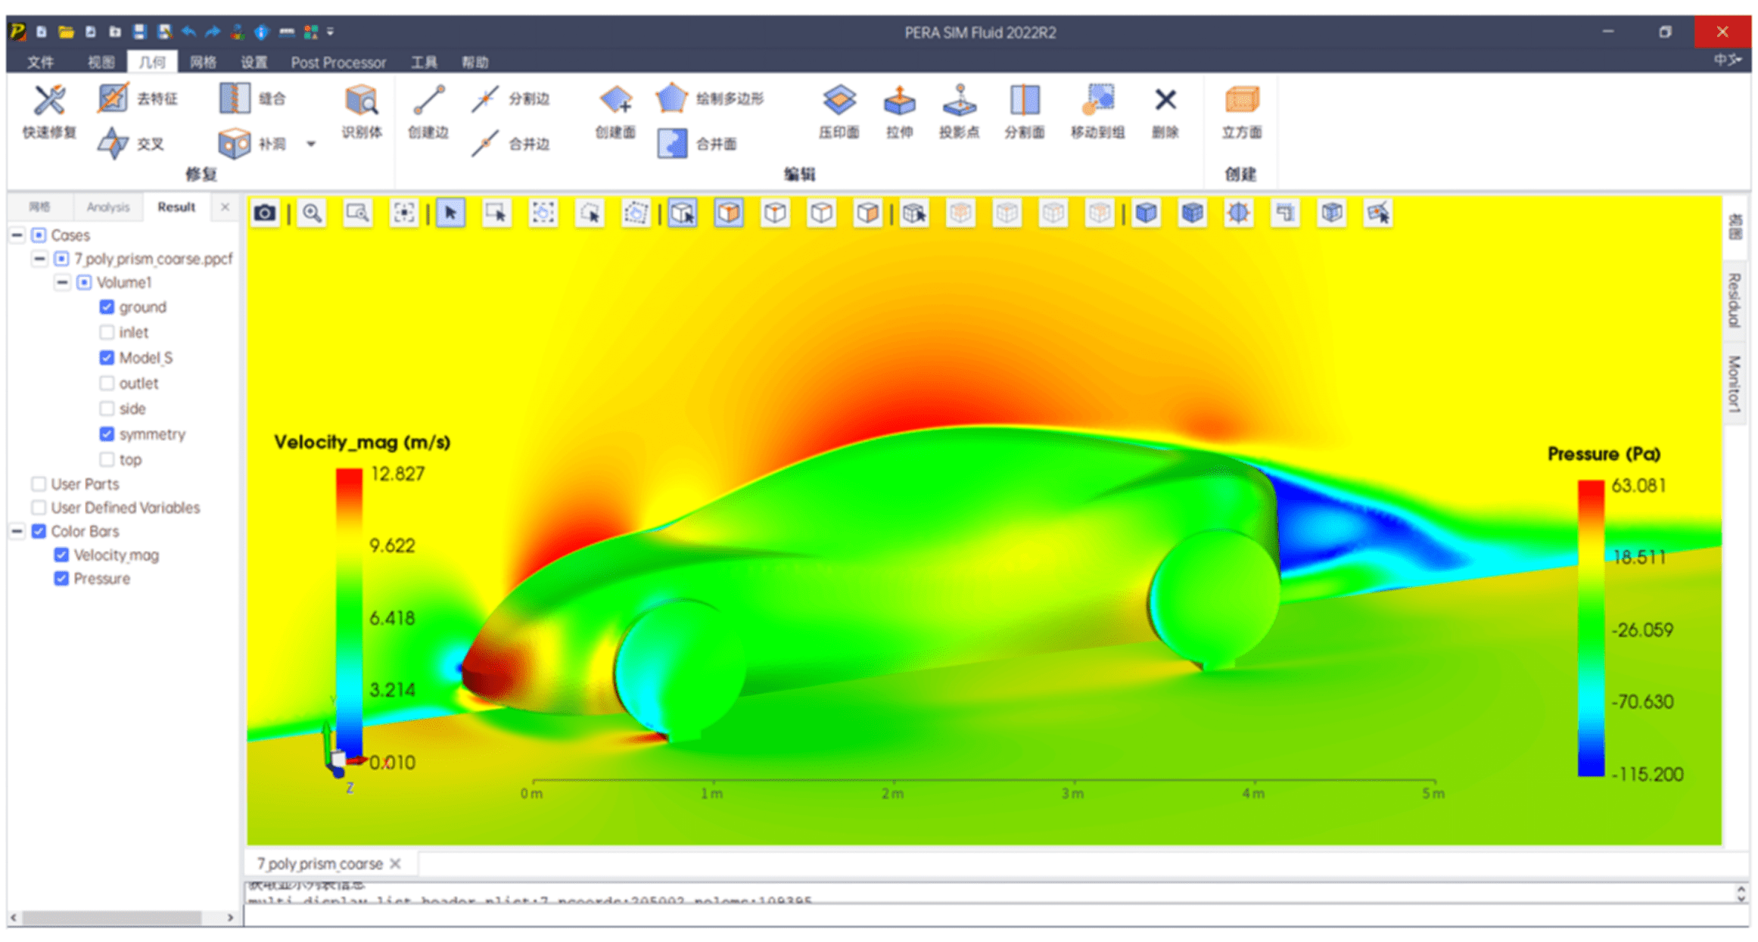This screenshot has width=1758, height=942.
Task: Uncheck the Pressure color bar checkbox
Action: tap(61, 579)
